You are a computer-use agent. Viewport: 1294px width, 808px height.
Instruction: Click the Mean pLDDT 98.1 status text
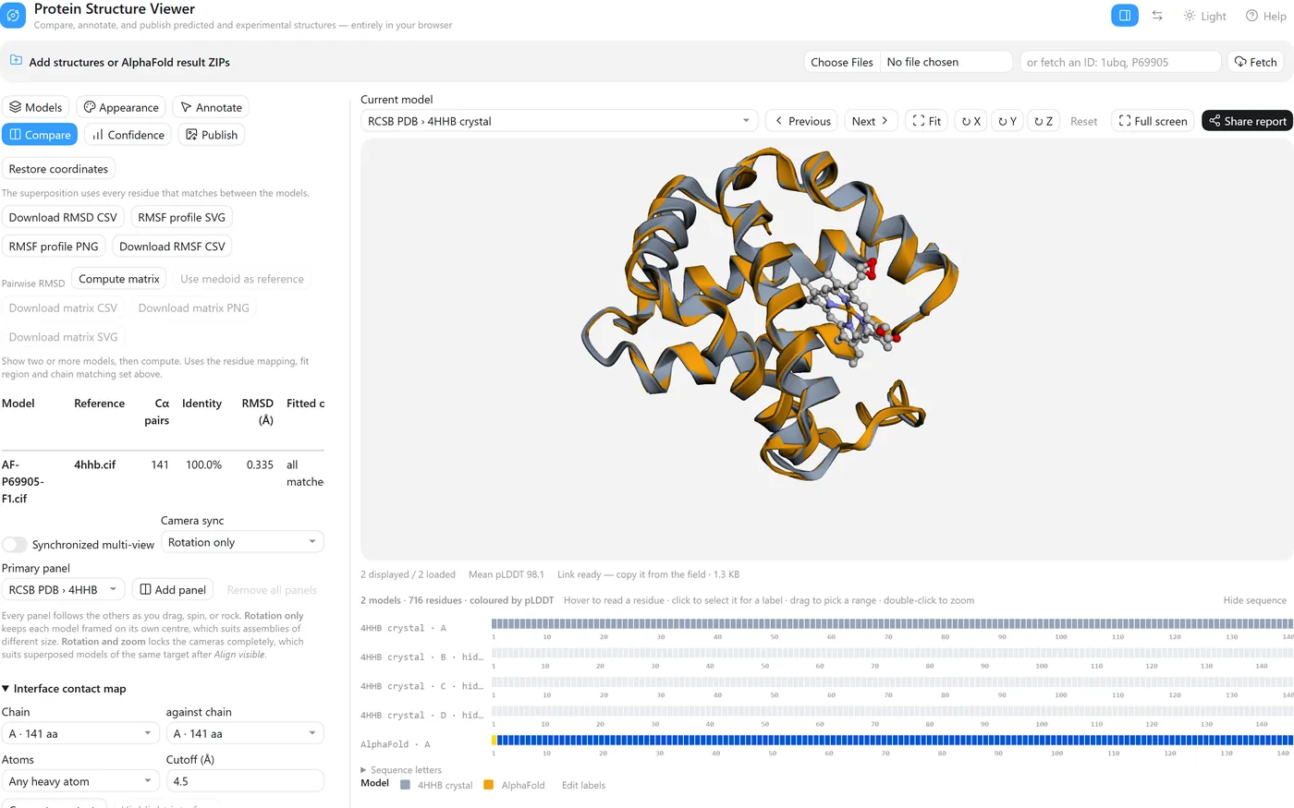coord(506,574)
